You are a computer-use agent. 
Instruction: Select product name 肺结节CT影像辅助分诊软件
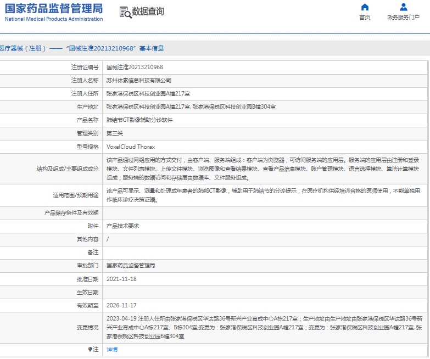139,120
